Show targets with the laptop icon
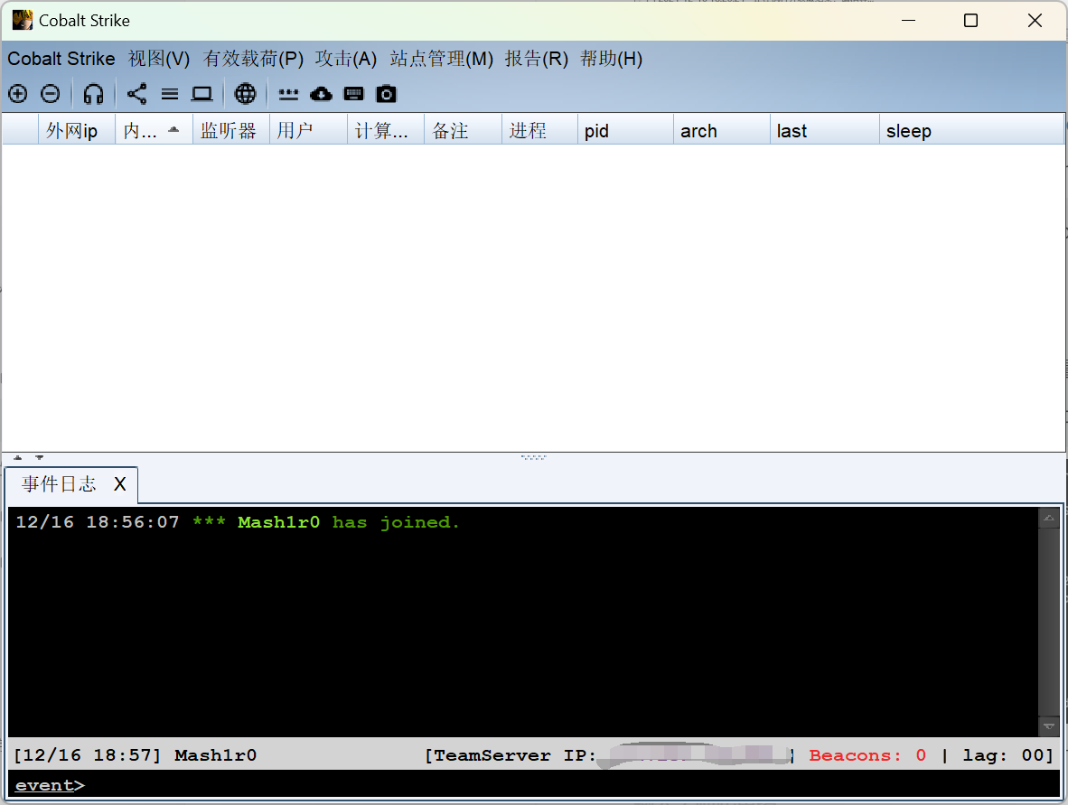This screenshot has height=805, width=1068. point(201,94)
